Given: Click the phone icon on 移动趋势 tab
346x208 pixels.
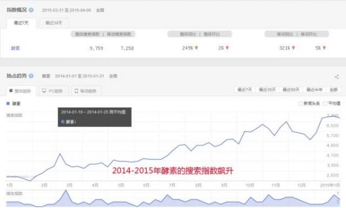Looking at the screenshot, I should (x=76, y=91).
